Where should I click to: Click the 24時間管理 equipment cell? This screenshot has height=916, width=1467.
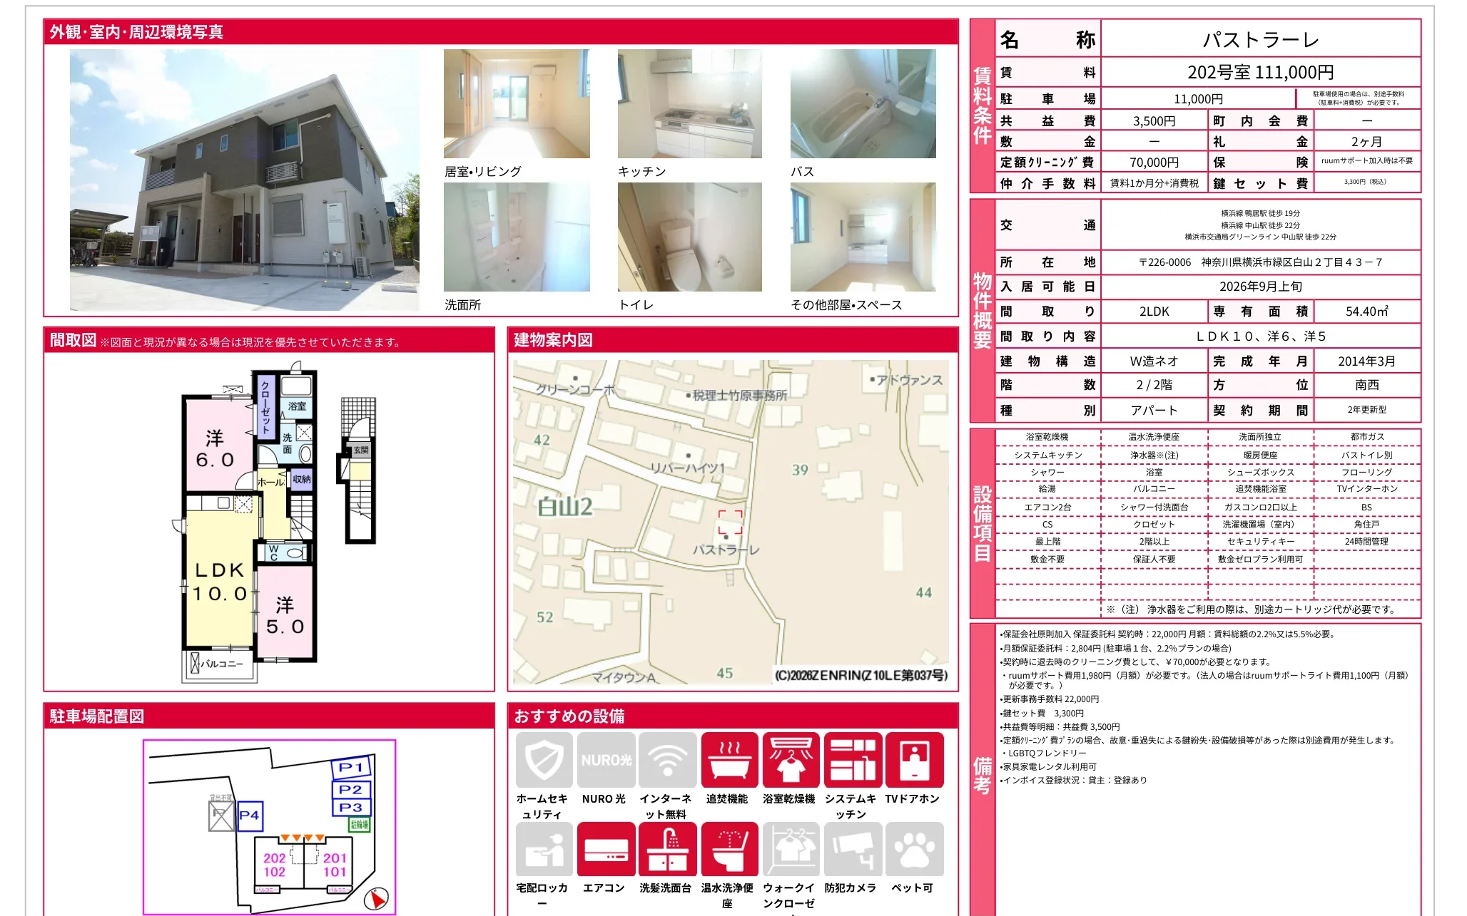1366,542
